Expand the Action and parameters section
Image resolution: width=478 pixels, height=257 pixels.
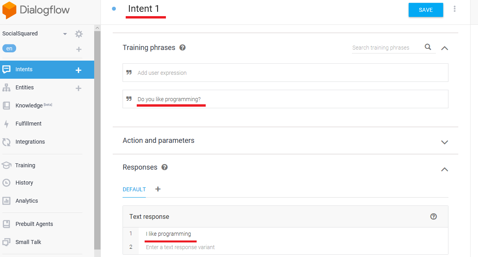(x=445, y=142)
